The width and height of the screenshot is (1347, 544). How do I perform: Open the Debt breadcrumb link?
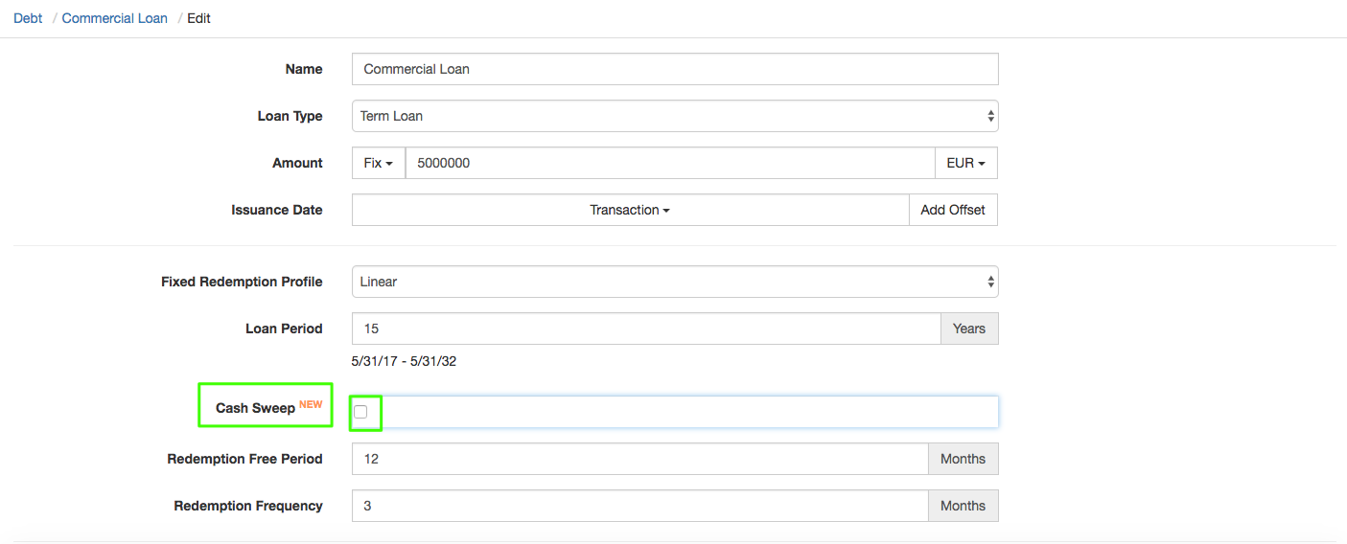click(28, 18)
